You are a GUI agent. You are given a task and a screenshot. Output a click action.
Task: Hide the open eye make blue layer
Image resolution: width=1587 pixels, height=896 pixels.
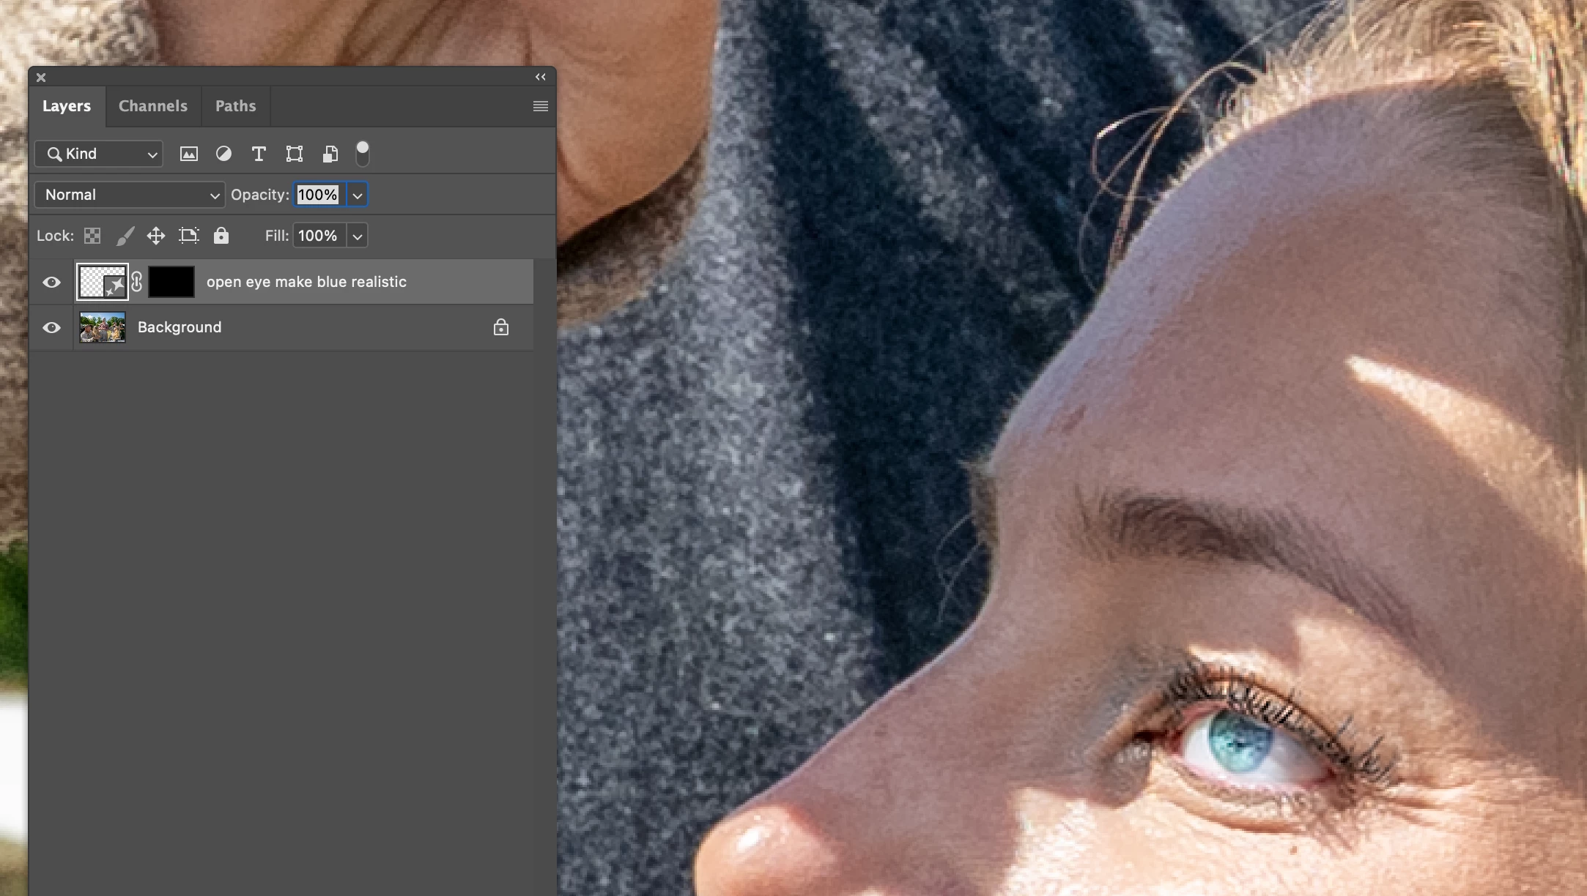pyautogui.click(x=51, y=282)
